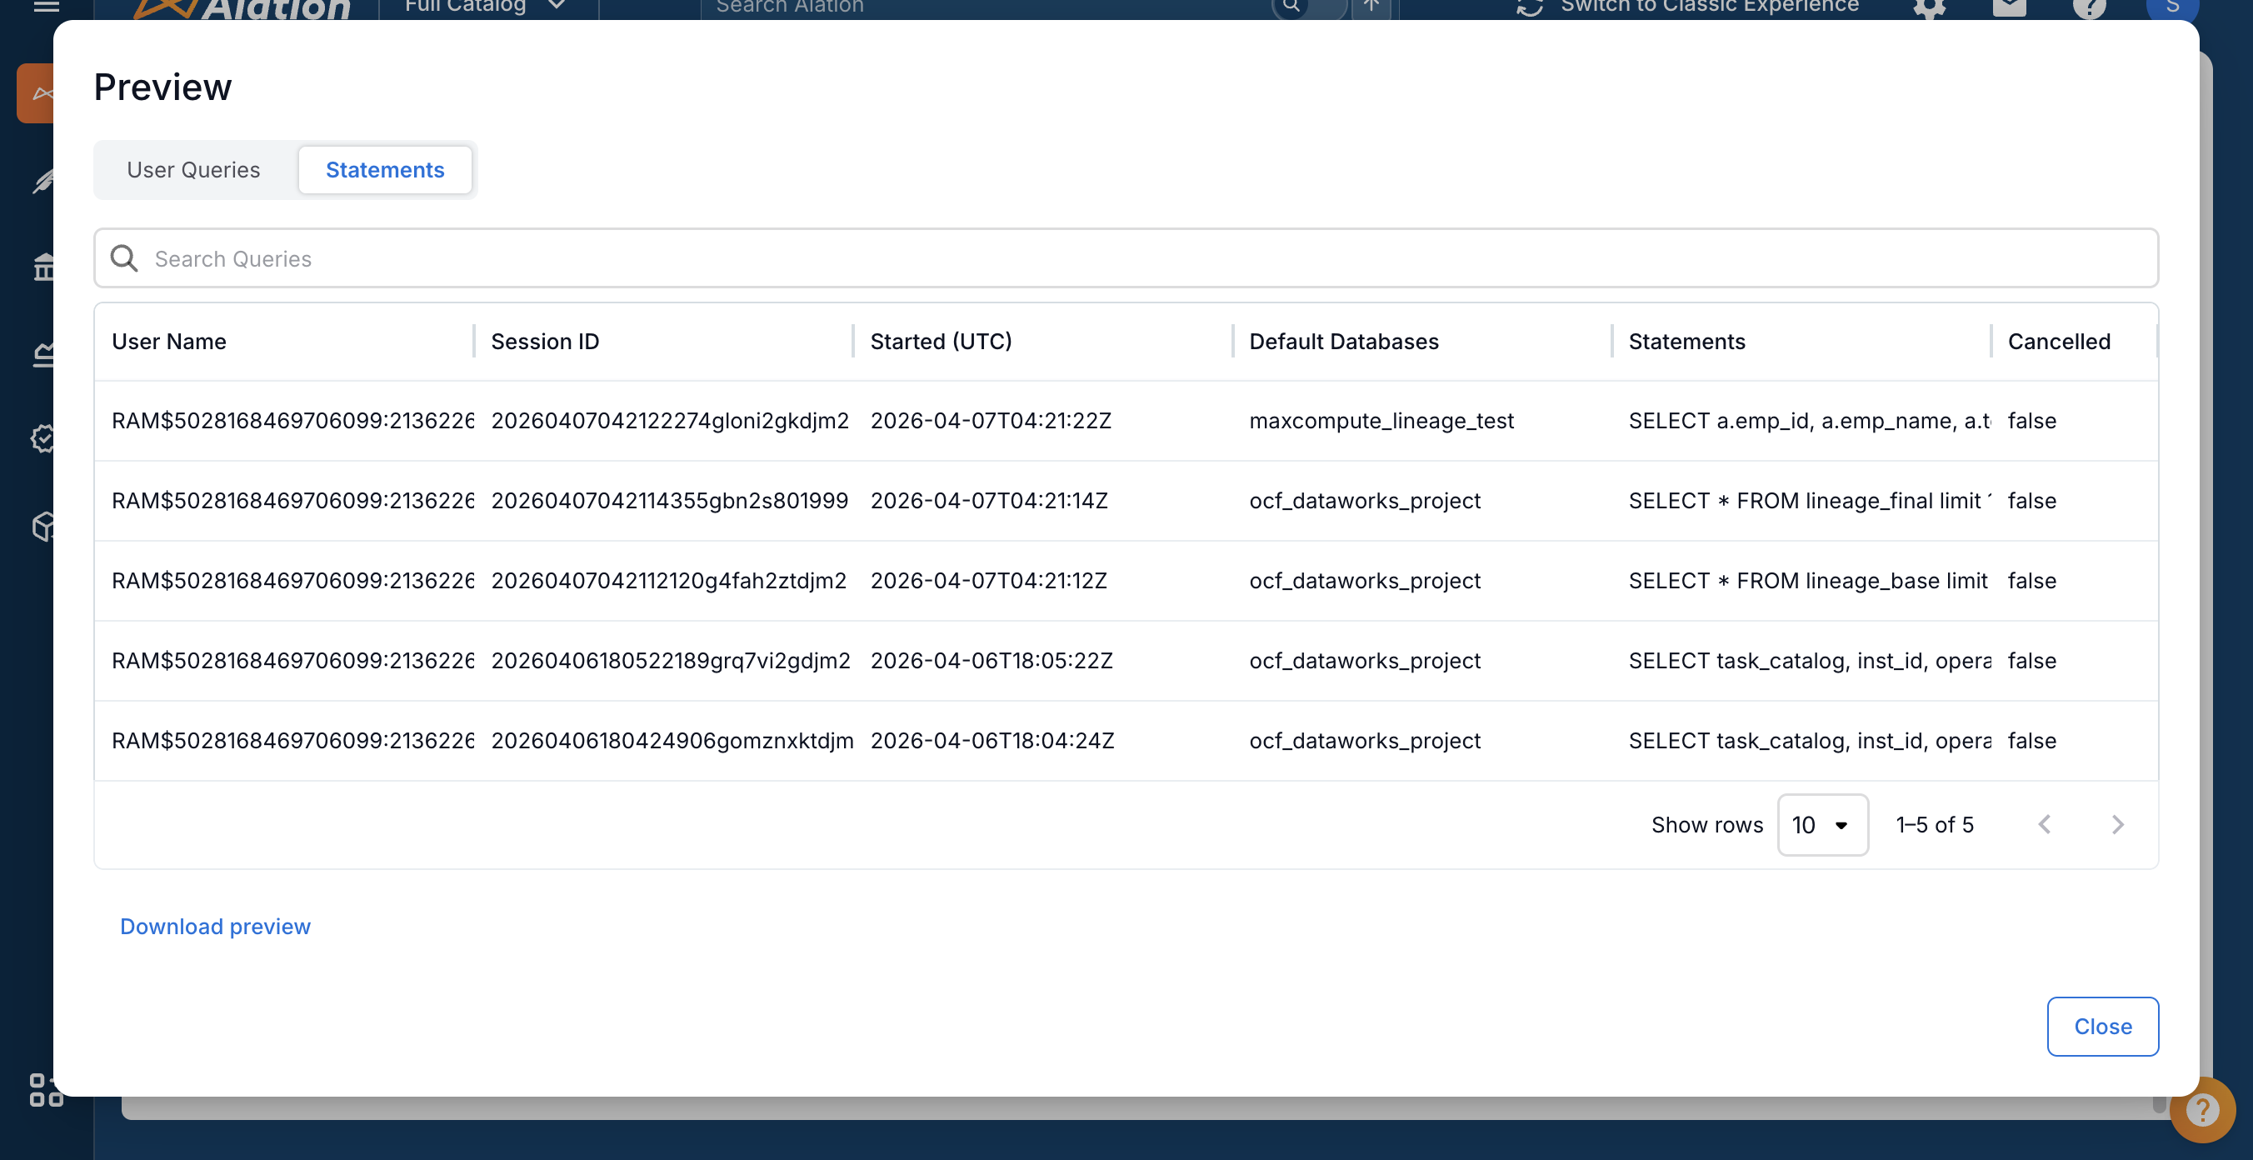Click the floating help bubble bottom right
This screenshot has height=1160, width=2253.
pos(2205,1110)
